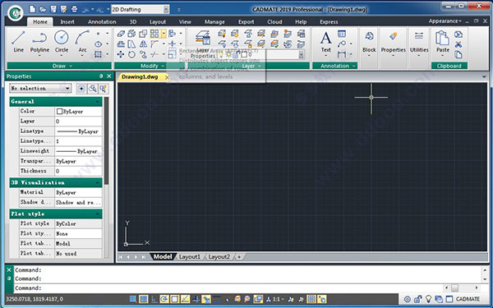
Task: Click the New file icon in quick access
Action: (x=32, y=9)
